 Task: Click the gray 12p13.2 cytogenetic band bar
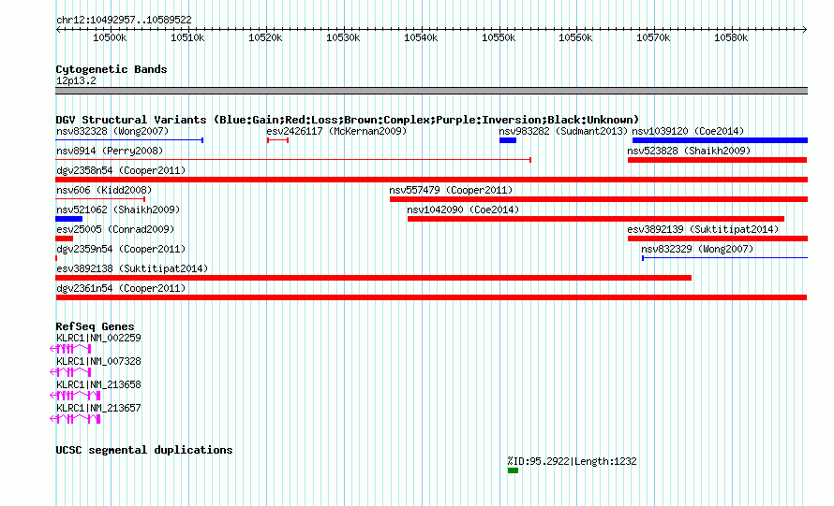coord(431,91)
